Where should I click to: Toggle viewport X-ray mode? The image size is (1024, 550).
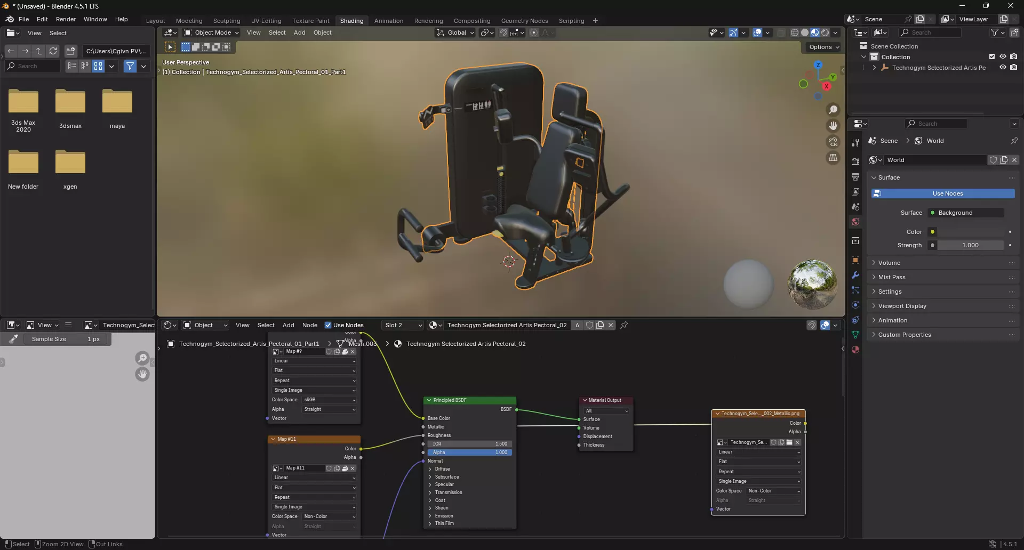pos(781,33)
